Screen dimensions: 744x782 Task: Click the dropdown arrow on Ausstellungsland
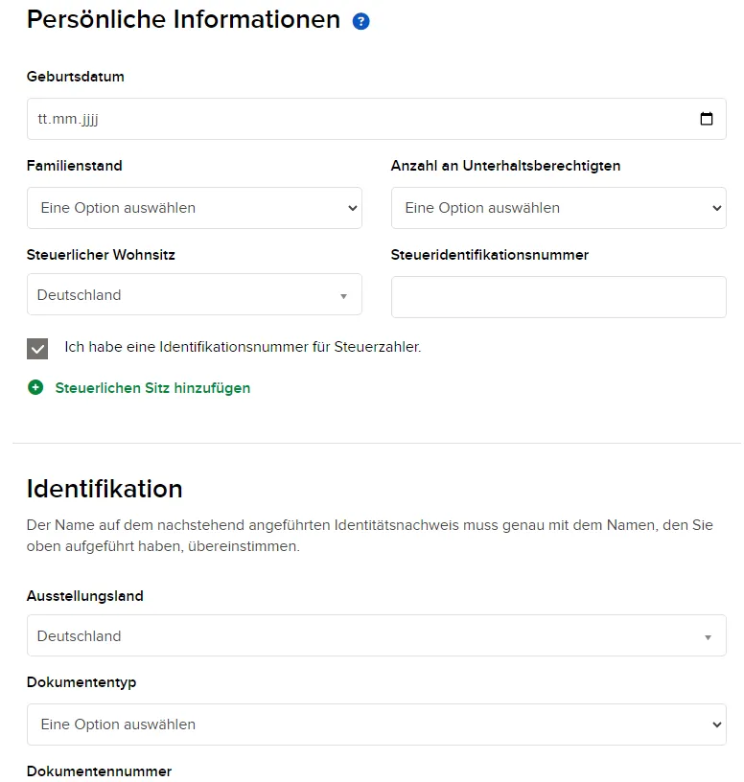click(709, 636)
